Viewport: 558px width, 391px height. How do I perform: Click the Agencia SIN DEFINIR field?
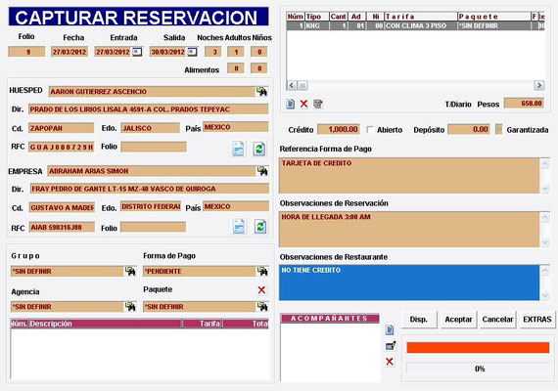click(x=68, y=306)
